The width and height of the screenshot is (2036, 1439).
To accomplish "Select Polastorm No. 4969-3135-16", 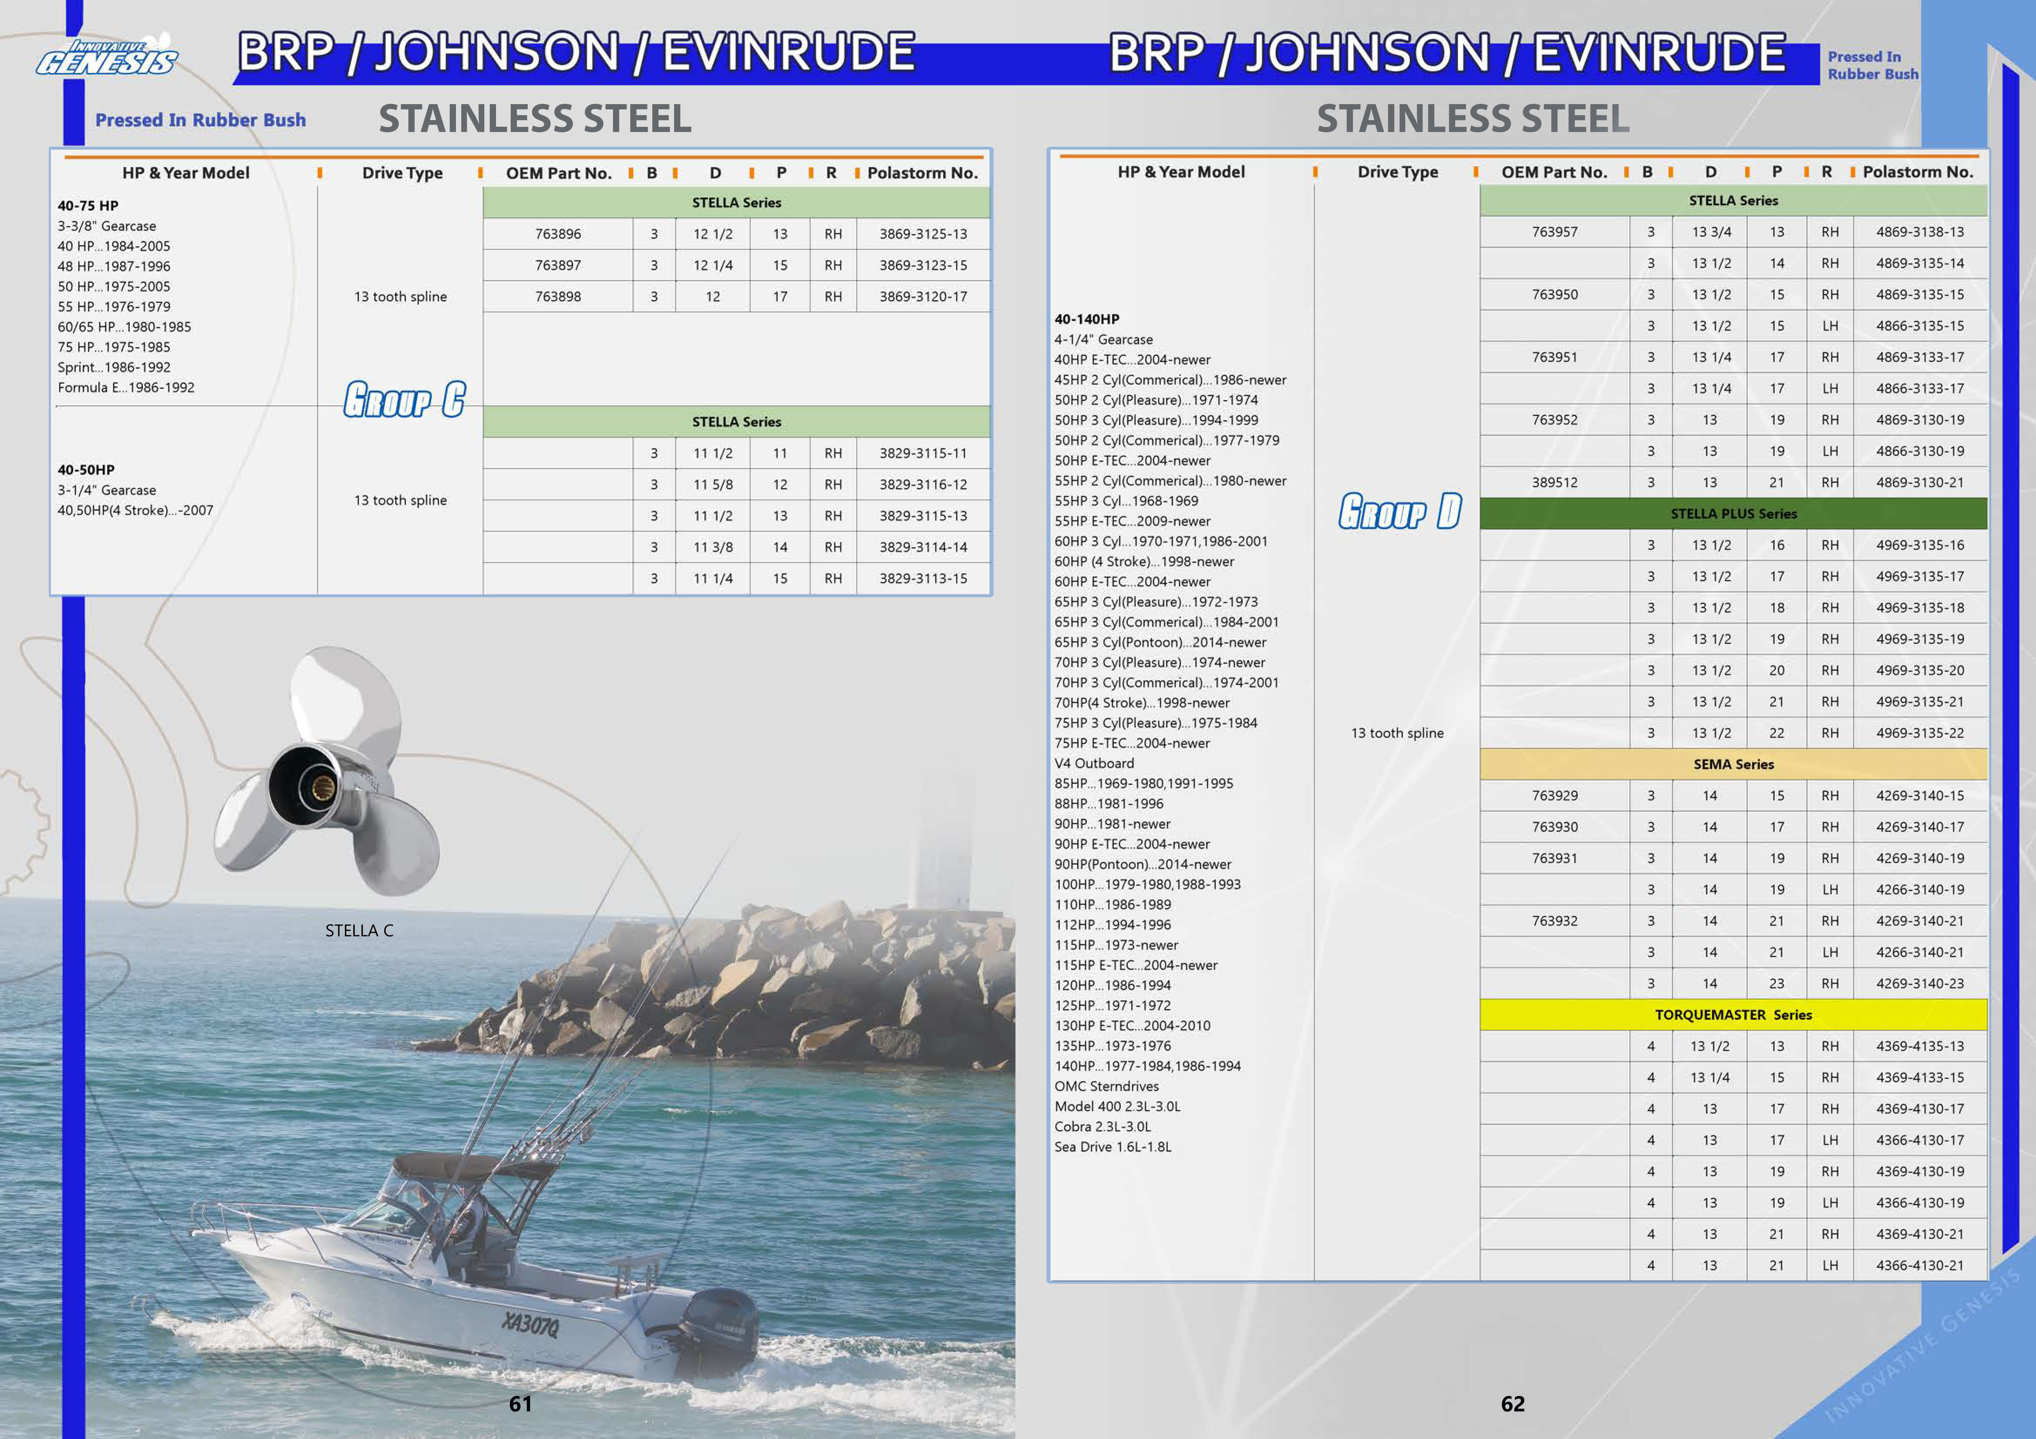I will (1920, 545).
